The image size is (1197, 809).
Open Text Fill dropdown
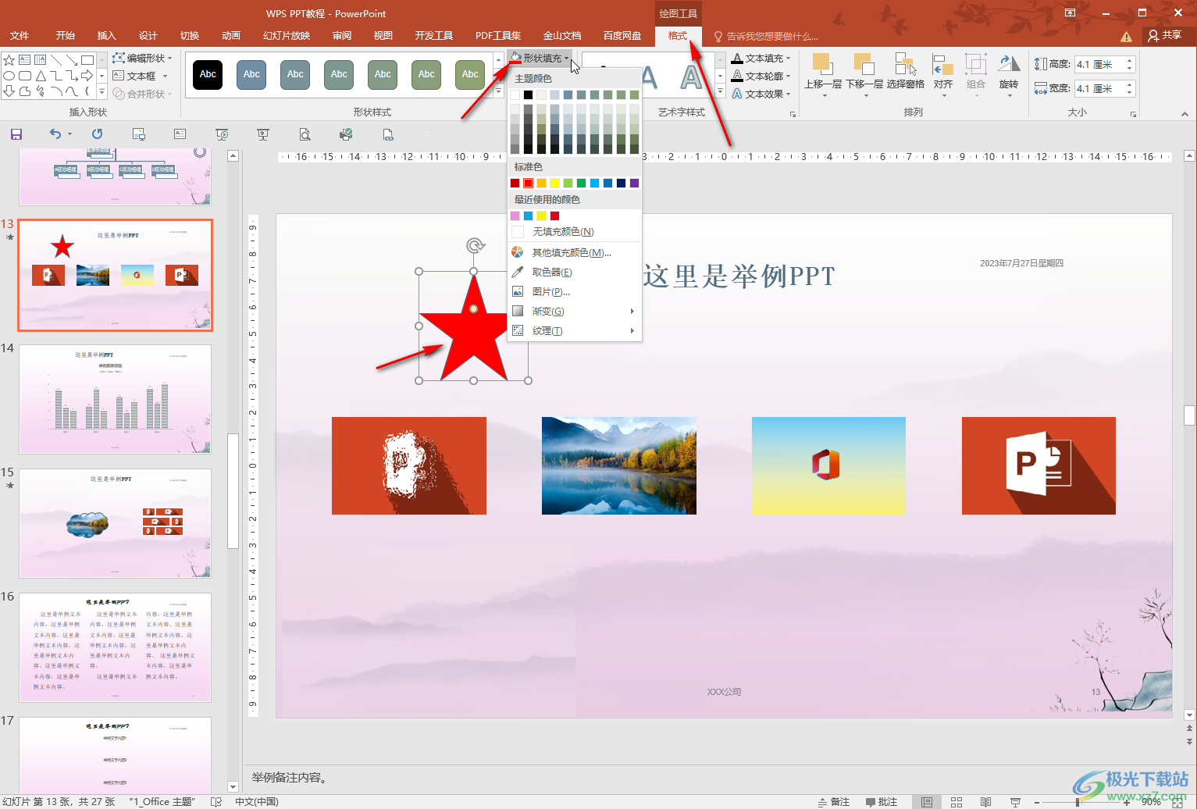(761, 58)
